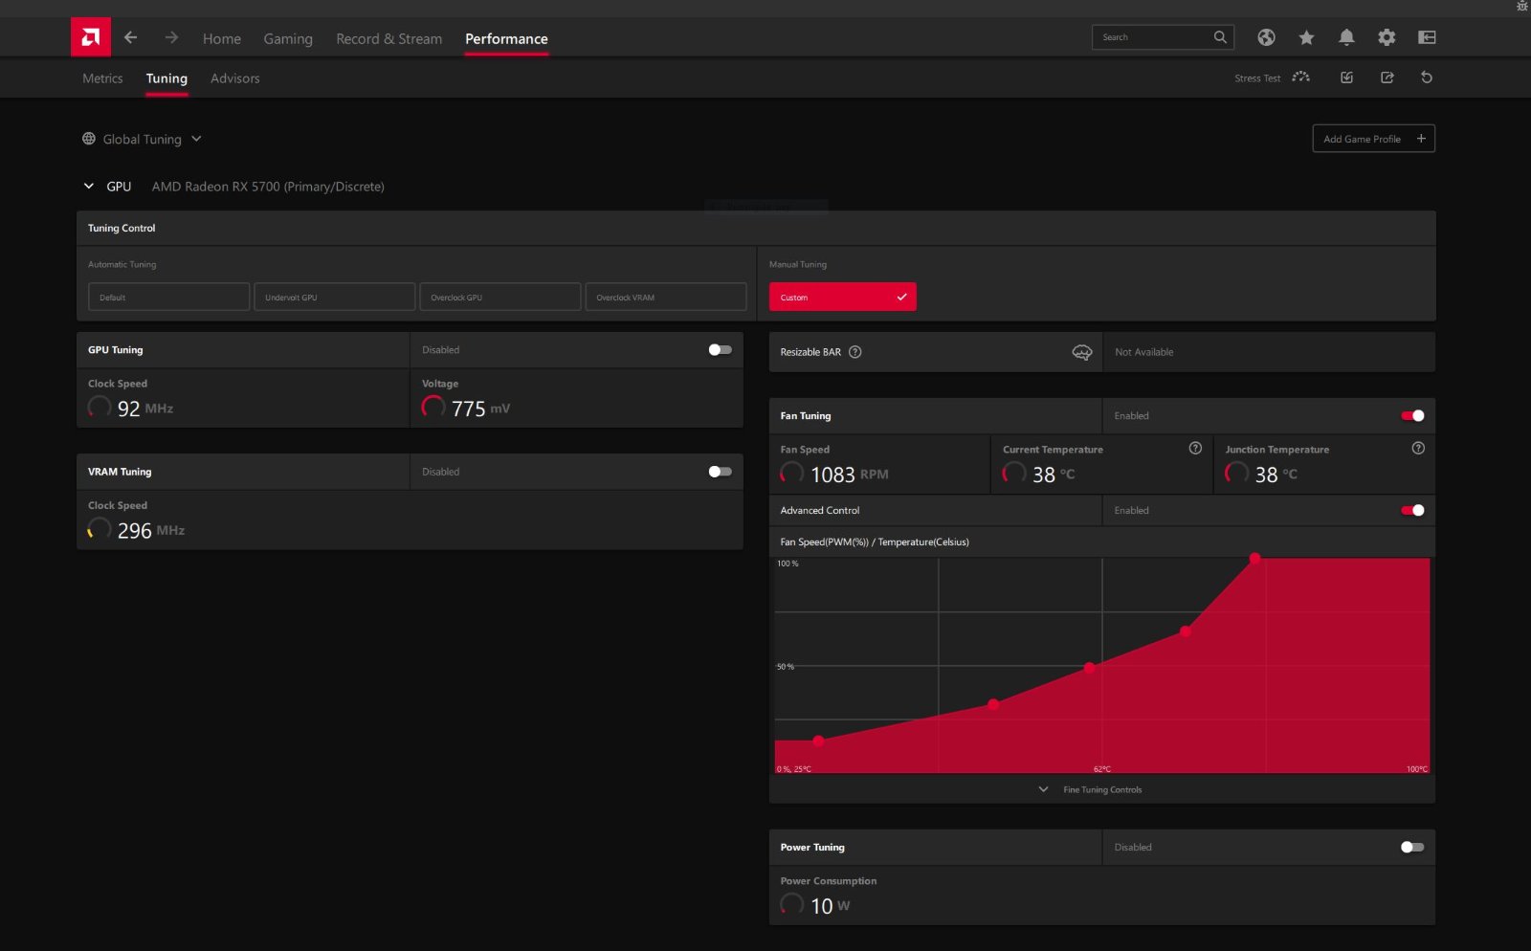Click Not Available Resizable BAR status

[1143, 352]
